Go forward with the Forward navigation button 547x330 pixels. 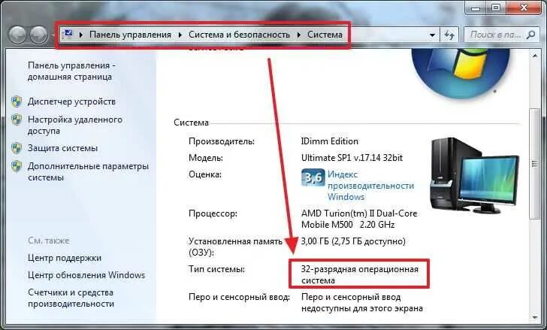click(38, 35)
